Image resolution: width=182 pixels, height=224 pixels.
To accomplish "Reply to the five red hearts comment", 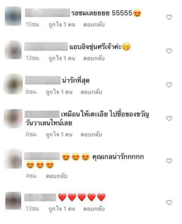I will point(94,209).
